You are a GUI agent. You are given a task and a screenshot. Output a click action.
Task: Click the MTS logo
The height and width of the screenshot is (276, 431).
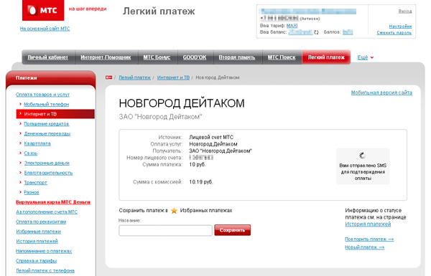tap(43, 11)
